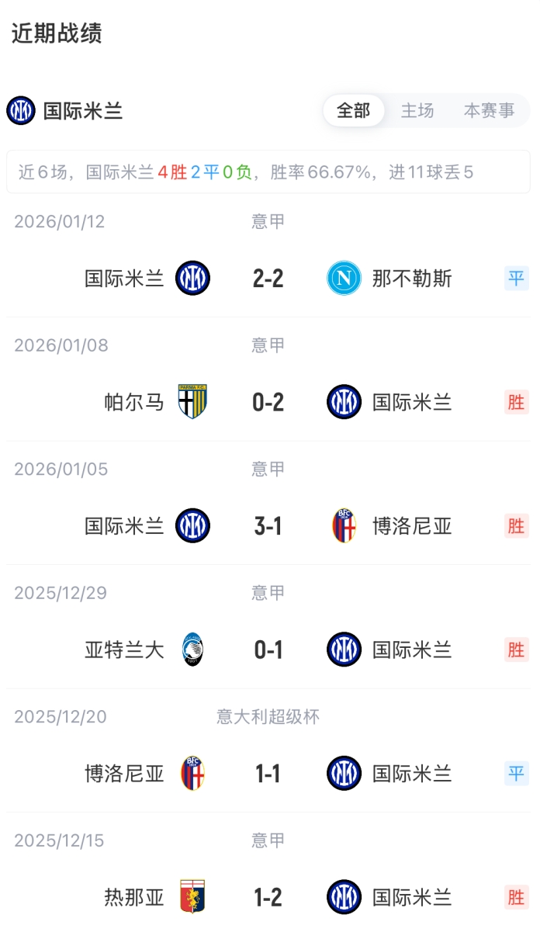Switch to the 主场 filter tab
This screenshot has width=540, height=932.
tap(417, 111)
